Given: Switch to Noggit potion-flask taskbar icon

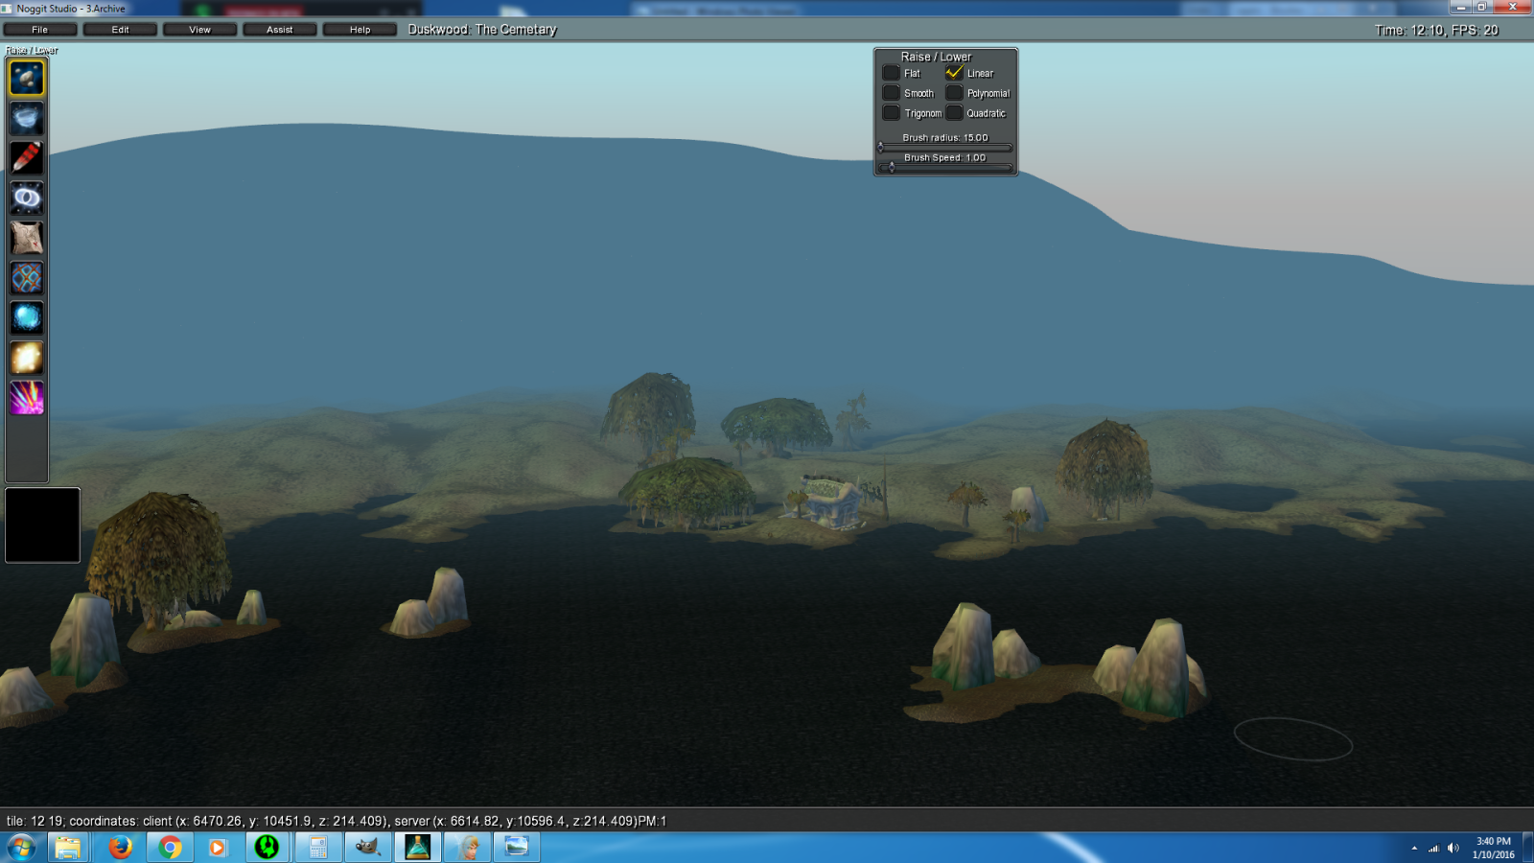Looking at the screenshot, I should pyautogui.click(x=418, y=848).
